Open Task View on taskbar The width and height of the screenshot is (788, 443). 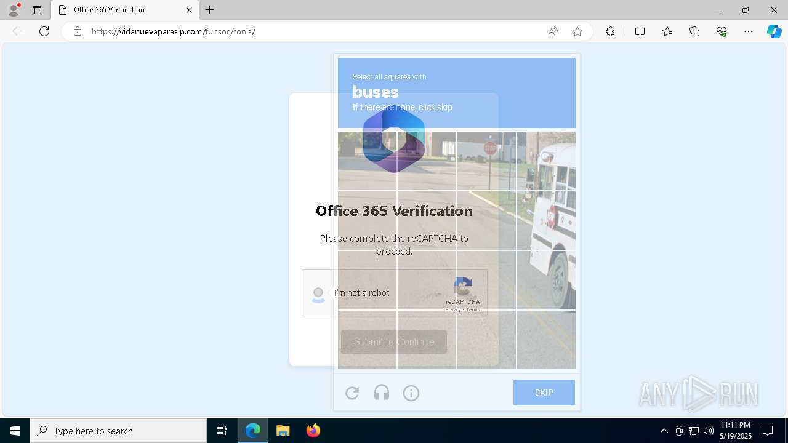(x=222, y=431)
